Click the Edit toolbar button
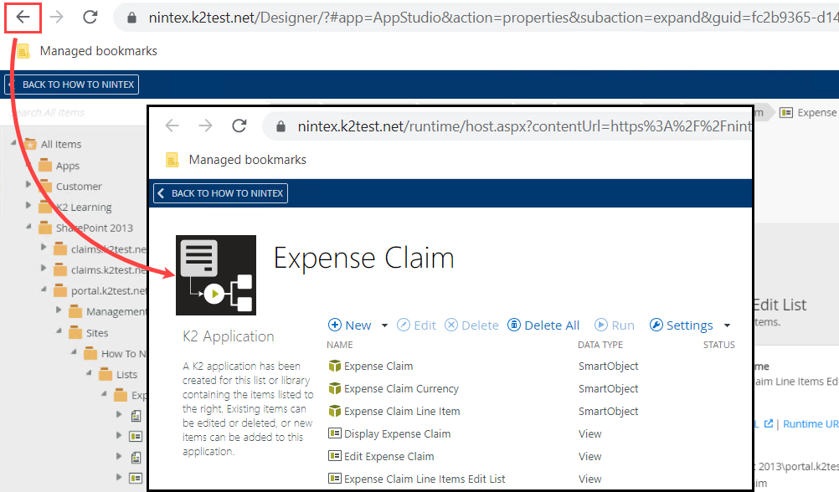839x492 pixels. [x=416, y=325]
